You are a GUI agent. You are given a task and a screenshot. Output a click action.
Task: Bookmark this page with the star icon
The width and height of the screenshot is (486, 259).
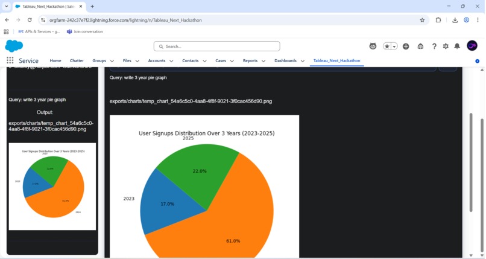(x=422, y=20)
